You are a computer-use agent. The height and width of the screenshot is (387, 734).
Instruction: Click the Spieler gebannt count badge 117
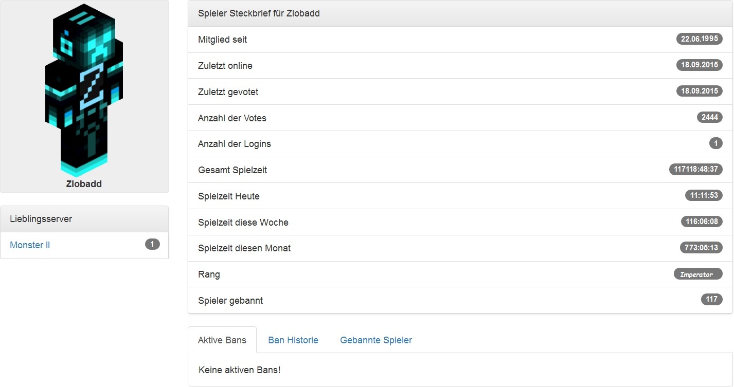click(x=711, y=300)
